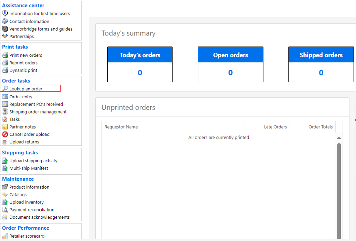This screenshot has height=241, width=356.
Task: Click the Unprinted orders vertical scrollbar thumb
Action: point(339,191)
